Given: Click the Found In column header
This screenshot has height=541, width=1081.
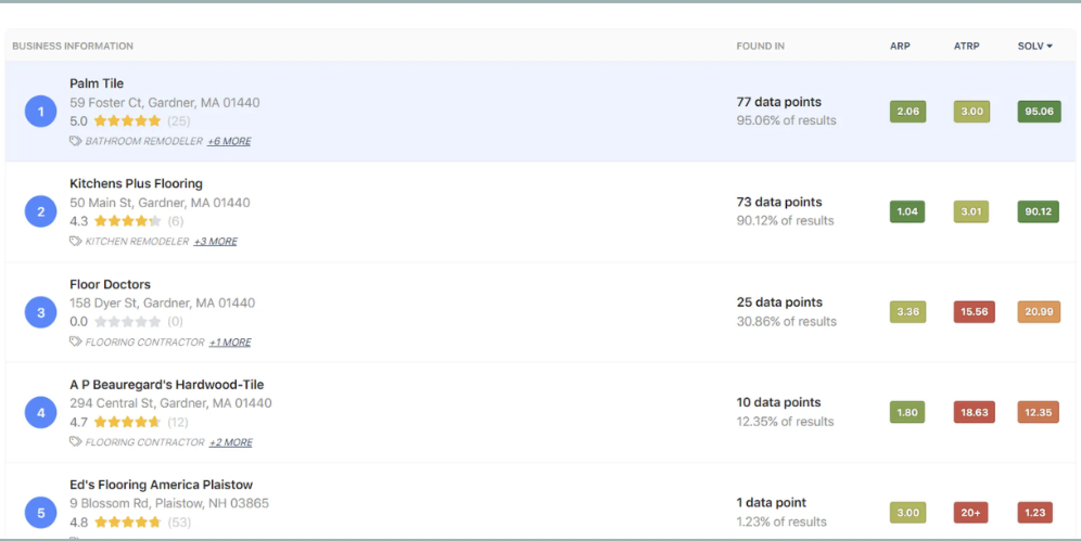Looking at the screenshot, I should click(760, 46).
